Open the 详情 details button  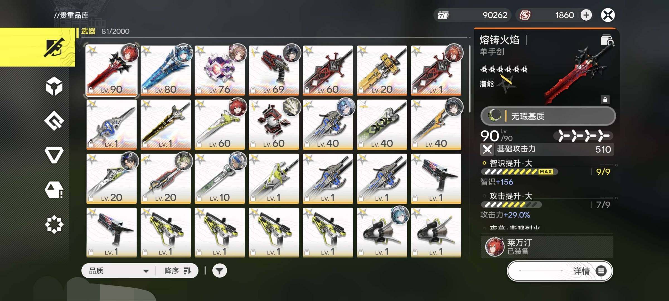point(560,271)
